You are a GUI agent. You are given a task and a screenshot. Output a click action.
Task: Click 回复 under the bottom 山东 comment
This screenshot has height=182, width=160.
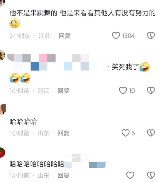pos(63,175)
